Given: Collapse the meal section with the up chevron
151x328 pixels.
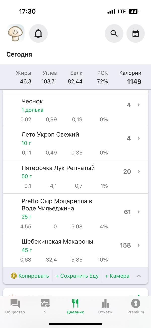Looking at the screenshot, I should (x=139, y=276).
